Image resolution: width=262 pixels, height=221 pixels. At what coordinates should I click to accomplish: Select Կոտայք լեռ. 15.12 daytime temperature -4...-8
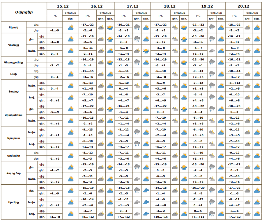[54, 42]
